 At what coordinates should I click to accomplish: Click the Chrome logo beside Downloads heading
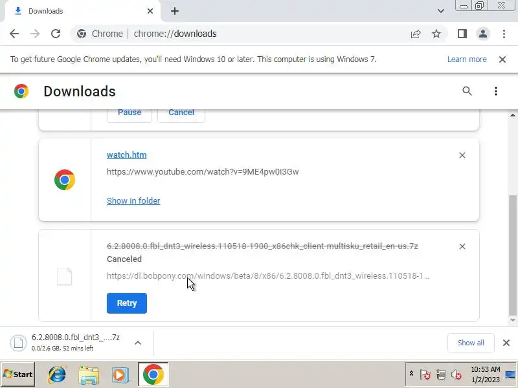pos(21,91)
